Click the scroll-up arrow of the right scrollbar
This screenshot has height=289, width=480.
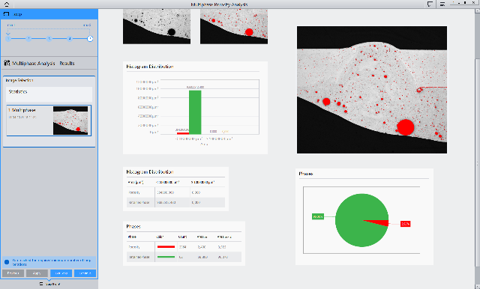pos(477,11)
